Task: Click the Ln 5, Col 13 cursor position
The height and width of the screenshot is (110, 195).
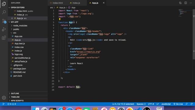Action: (123, 104)
